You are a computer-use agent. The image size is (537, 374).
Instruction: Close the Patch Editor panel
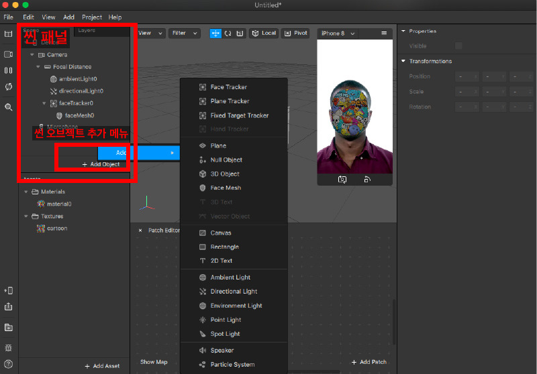click(140, 231)
